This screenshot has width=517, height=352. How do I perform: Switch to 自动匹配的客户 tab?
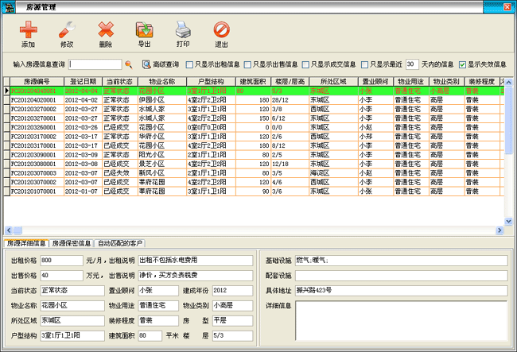pyautogui.click(x=120, y=242)
